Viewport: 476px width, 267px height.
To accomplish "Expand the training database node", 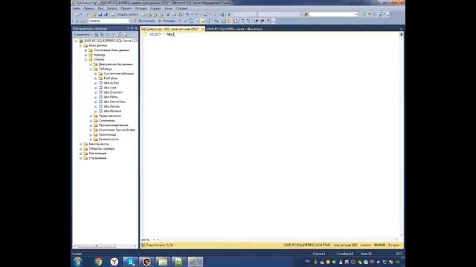I will 86,55.
